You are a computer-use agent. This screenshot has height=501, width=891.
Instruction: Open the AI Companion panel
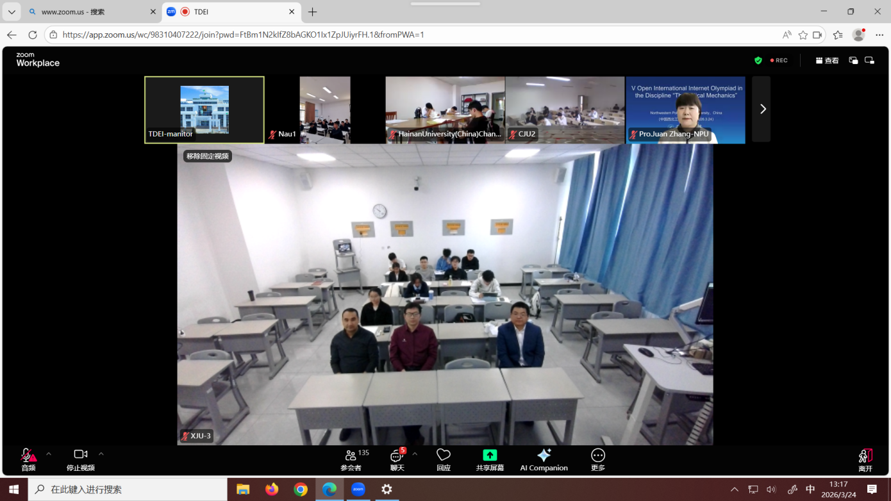click(544, 456)
